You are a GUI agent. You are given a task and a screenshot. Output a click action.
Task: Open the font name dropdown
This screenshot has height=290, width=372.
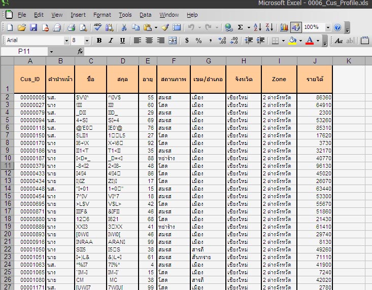(x=66, y=41)
